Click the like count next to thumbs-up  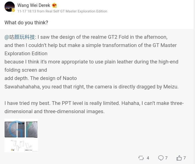(x=185, y=158)
